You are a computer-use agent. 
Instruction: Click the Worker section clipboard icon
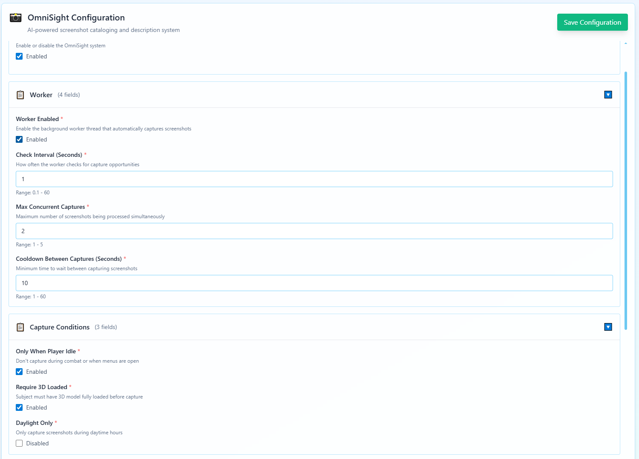20,95
